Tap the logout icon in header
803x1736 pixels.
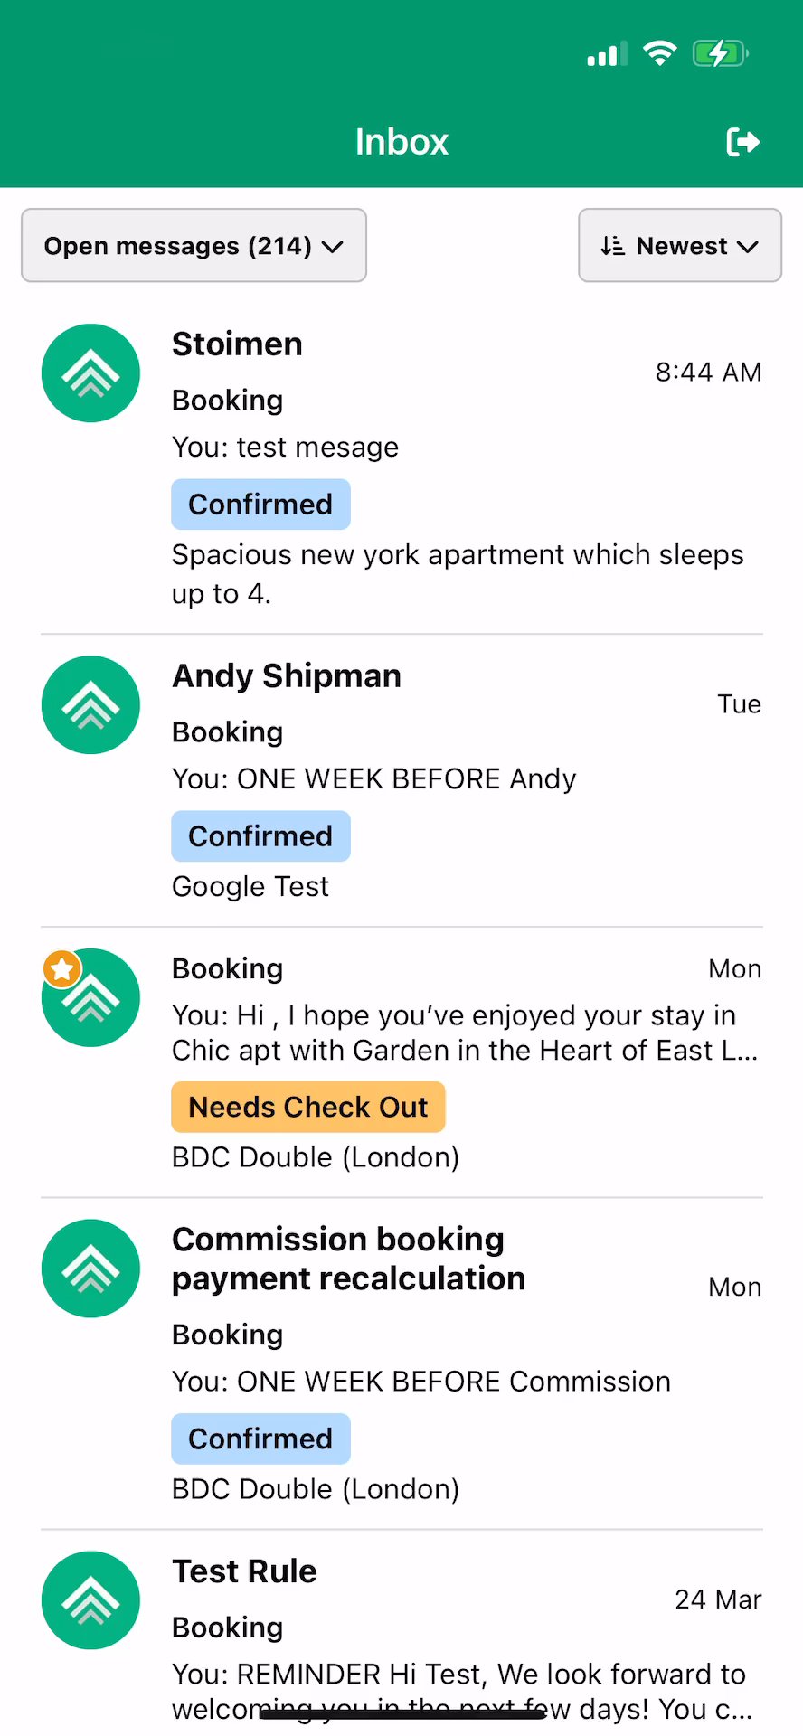coord(742,142)
